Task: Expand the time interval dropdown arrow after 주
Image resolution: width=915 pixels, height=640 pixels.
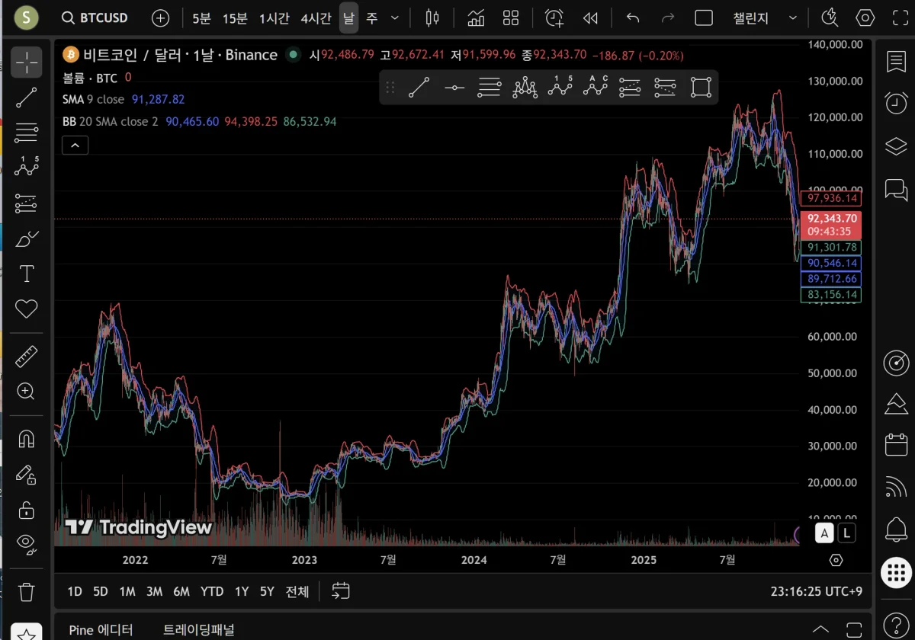Action: pyautogui.click(x=394, y=18)
